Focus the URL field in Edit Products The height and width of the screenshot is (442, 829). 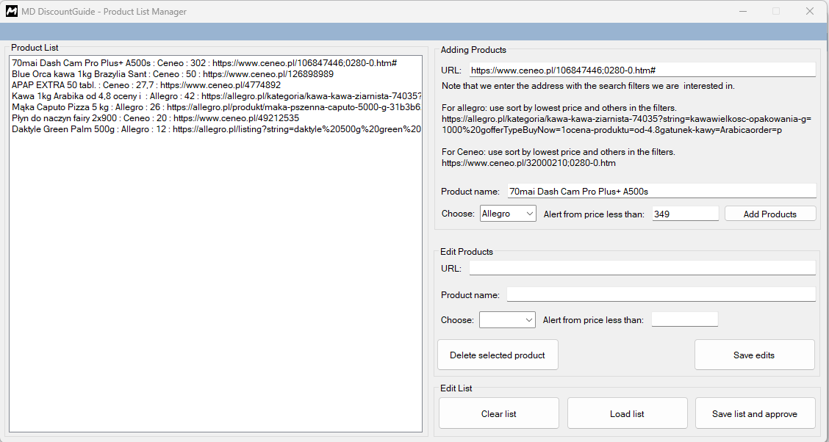(642, 268)
